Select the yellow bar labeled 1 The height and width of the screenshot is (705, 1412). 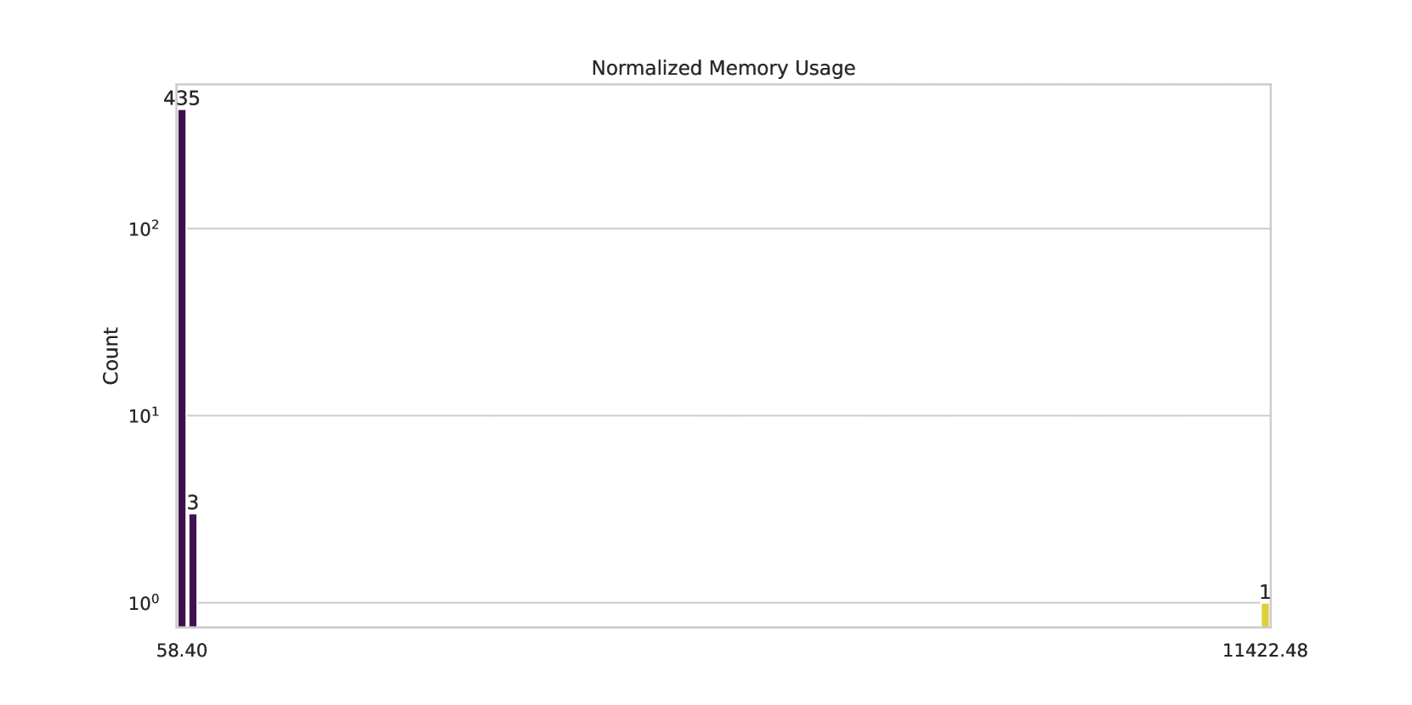[x=1265, y=615]
